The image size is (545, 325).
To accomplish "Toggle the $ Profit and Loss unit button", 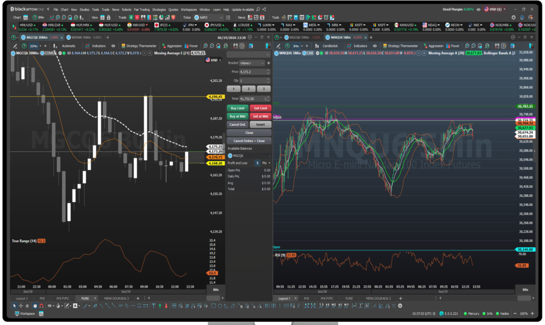I will 257,163.
